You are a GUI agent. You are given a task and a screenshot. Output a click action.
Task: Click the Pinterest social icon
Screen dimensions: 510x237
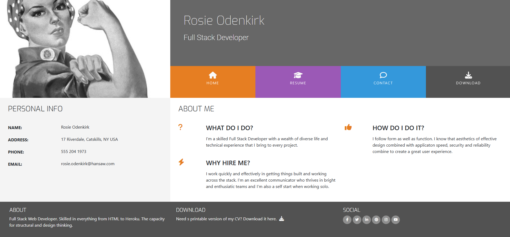(376, 220)
